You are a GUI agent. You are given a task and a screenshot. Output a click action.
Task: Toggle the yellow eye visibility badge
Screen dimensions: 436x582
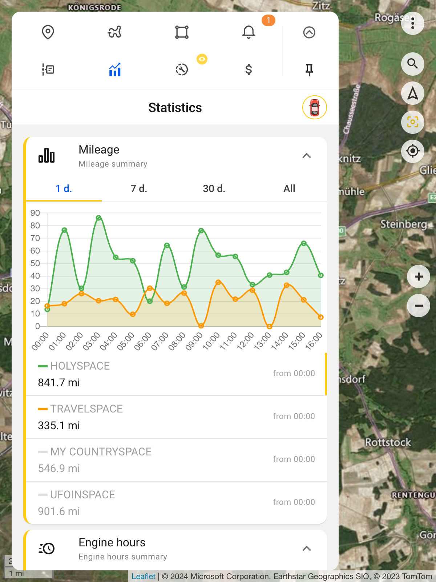[202, 59]
